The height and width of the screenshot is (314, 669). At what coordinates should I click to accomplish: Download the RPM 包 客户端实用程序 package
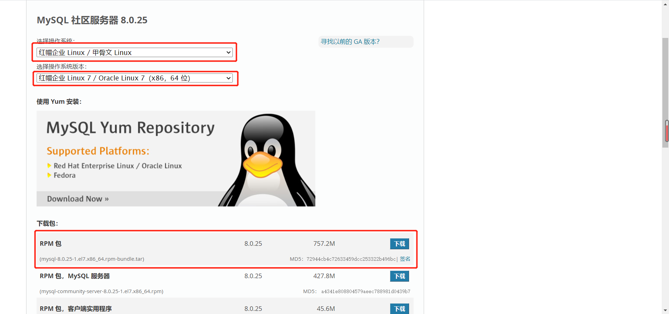[399, 308]
